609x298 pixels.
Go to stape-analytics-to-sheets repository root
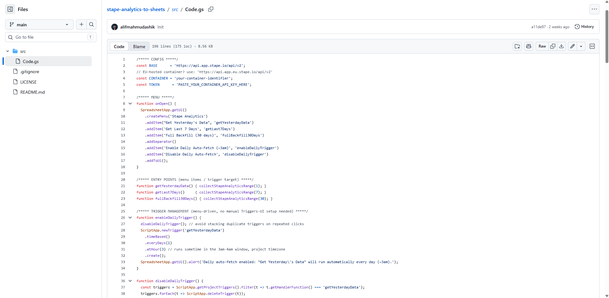pyautogui.click(x=136, y=9)
